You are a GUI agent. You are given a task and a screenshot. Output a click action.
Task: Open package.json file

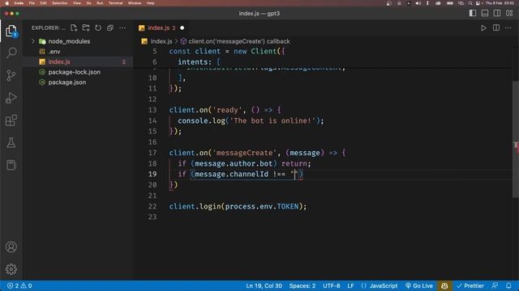pos(78,82)
